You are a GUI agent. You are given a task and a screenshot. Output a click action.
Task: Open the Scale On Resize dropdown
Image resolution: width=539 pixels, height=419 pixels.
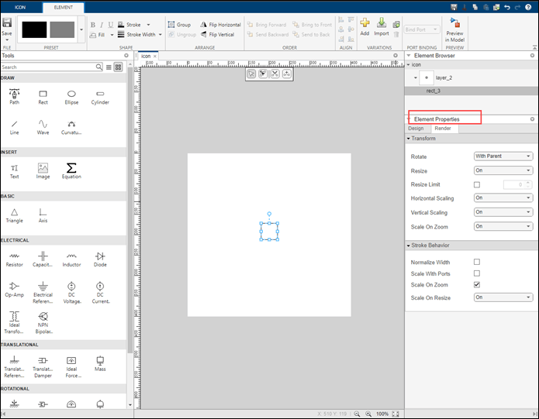tap(503, 297)
